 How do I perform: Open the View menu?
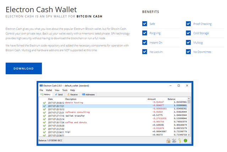57,90
